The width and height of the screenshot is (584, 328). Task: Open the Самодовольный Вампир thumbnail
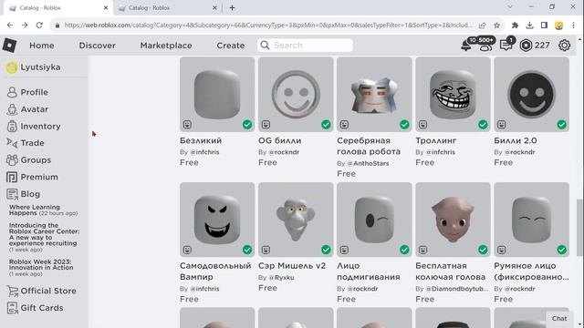pyautogui.click(x=217, y=220)
